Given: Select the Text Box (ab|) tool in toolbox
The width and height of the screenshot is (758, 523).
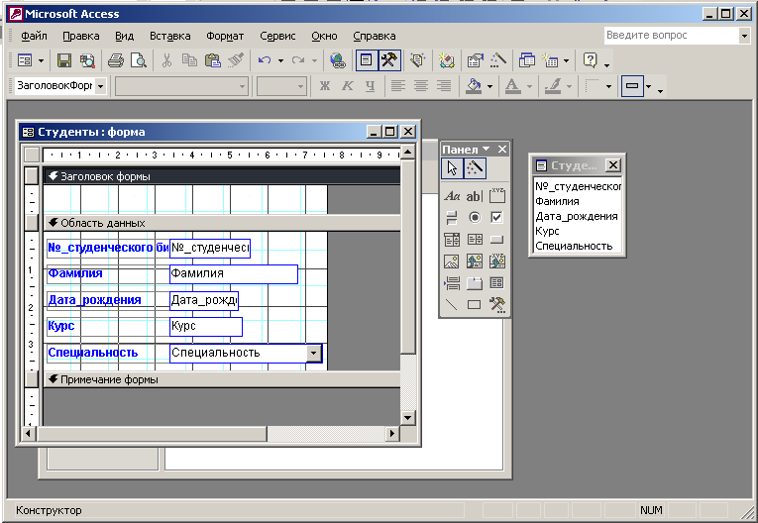Looking at the screenshot, I should 475,196.
